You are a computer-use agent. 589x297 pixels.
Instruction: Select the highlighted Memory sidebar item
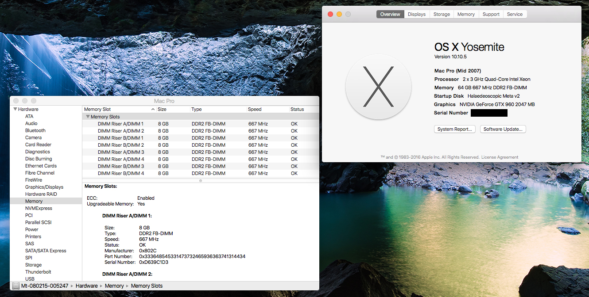(x=46, y=201)
